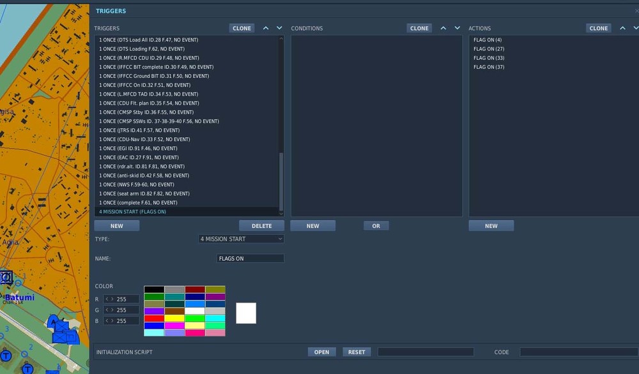Viewport: 639px width, 374px height.
Task: Click the up arrow beside the Triggers CLONE button
Action: [x=266, y=28]
